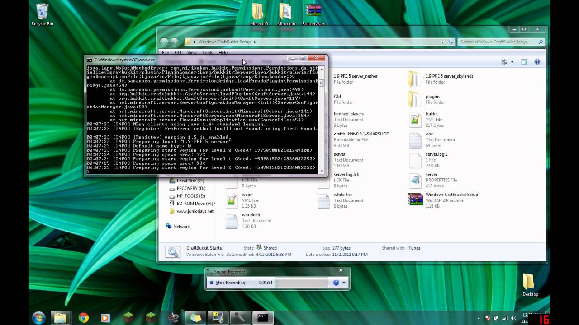This screenshot has height=325, width=579.
Task: Click the Sound Recorder audio level meter
Action: coord(301,283)
